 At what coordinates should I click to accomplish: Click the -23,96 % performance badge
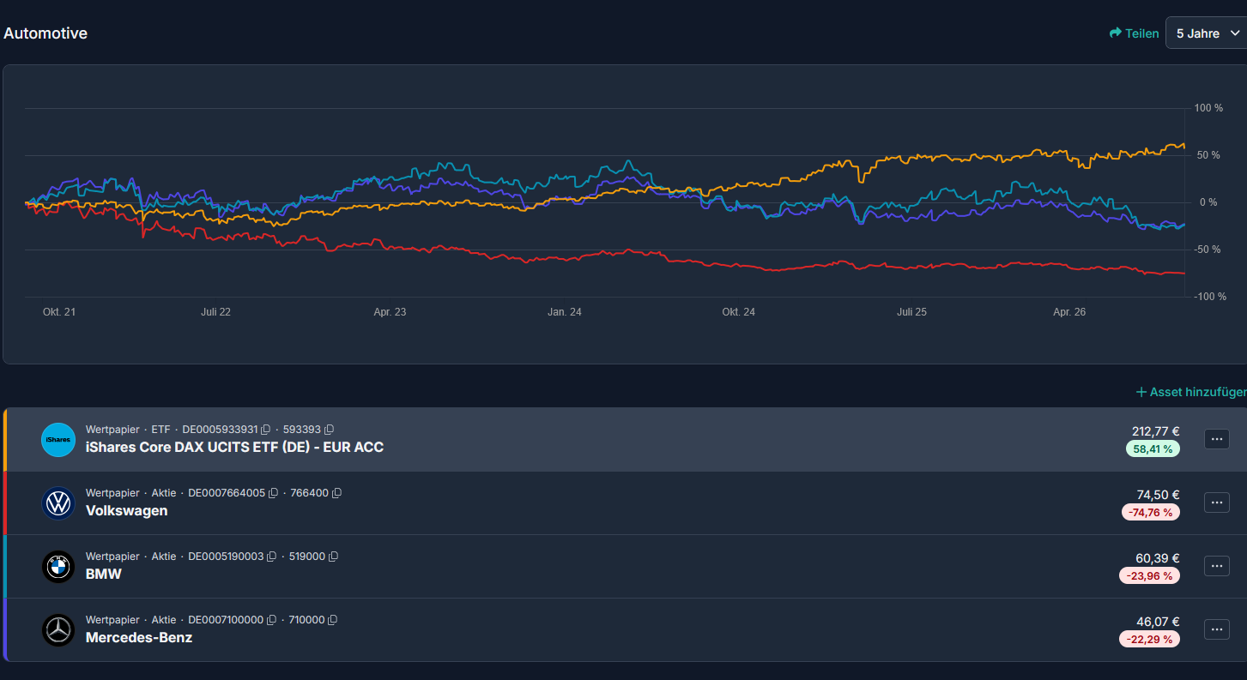pyautogui.click(x=1149, y=575)
